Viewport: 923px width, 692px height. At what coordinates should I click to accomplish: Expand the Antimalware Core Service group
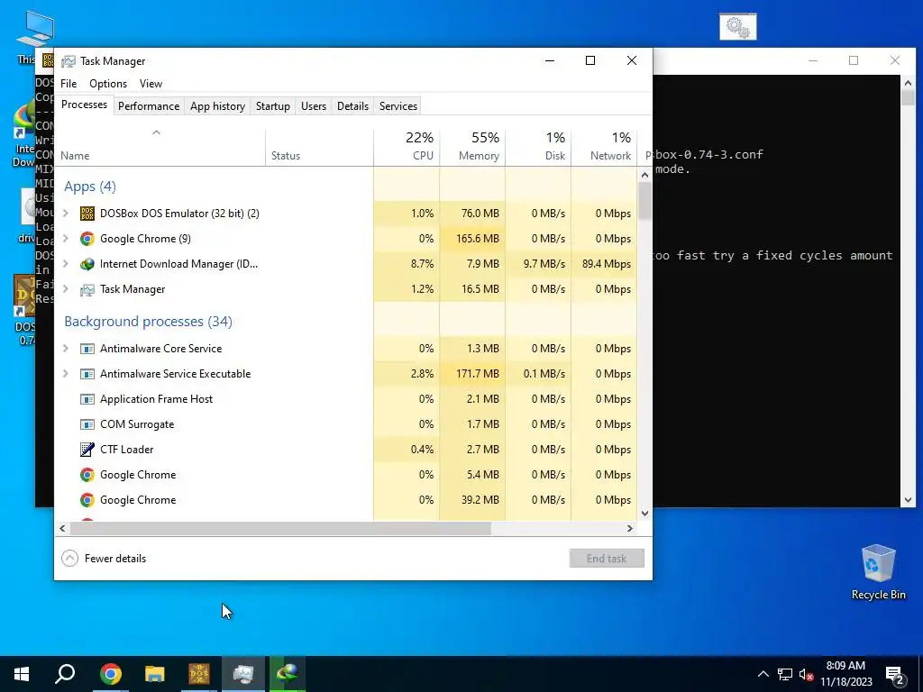(x=65, y=349)
